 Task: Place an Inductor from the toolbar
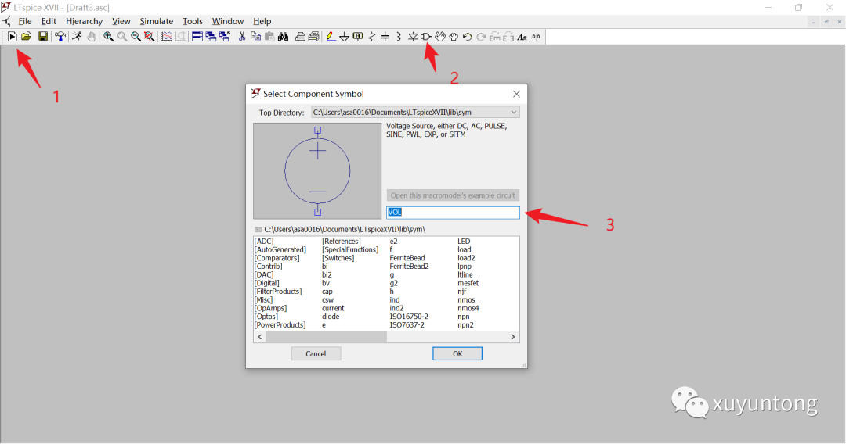[399, 37]
